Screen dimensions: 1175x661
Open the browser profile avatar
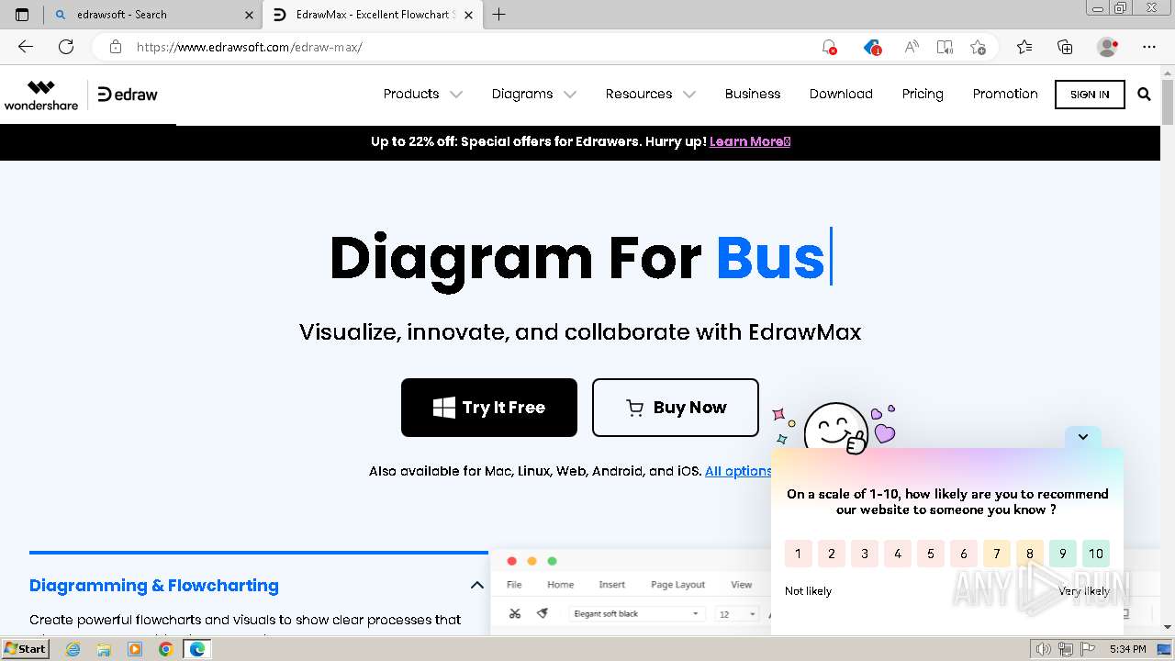pos(1108,47)
